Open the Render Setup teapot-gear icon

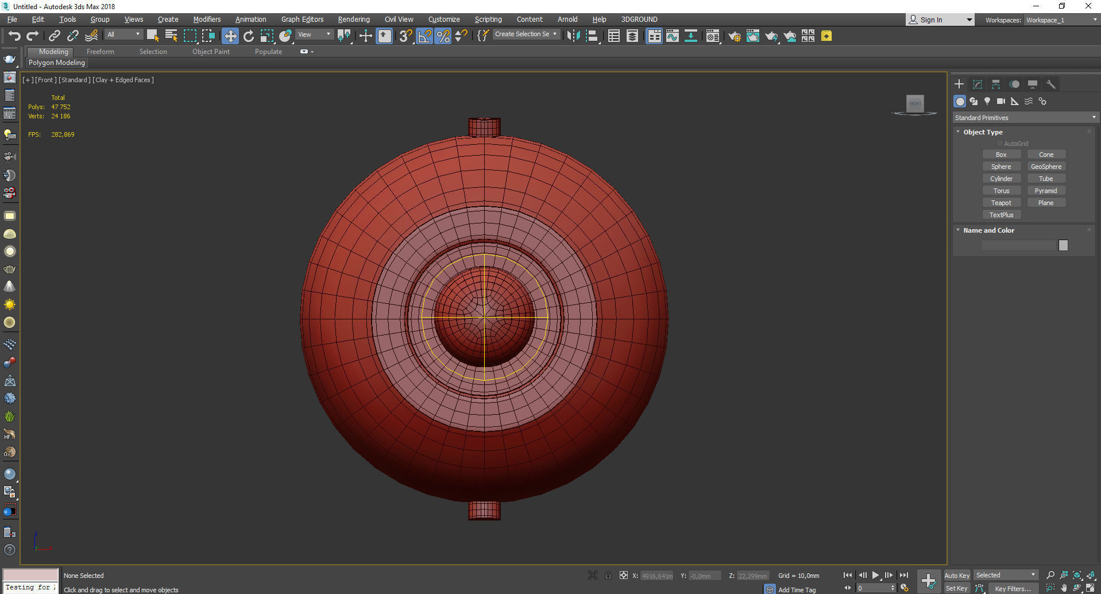[735, 36]
